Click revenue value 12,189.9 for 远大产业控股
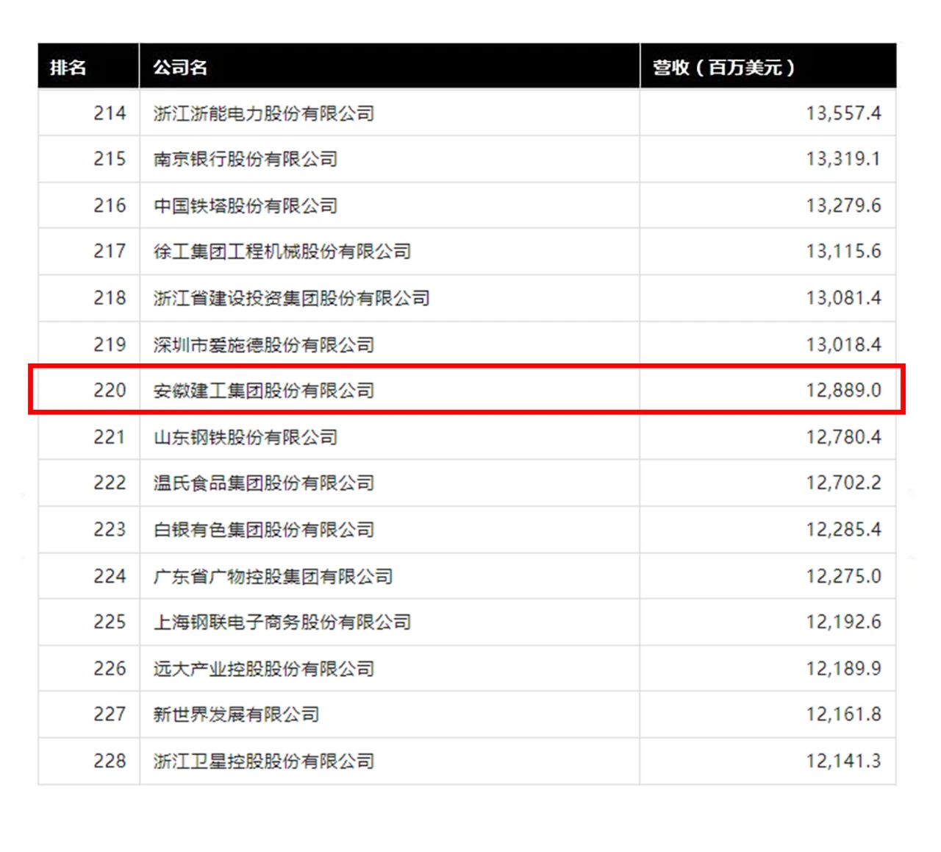This screenshot has height=852, width=941. point(842,668)
